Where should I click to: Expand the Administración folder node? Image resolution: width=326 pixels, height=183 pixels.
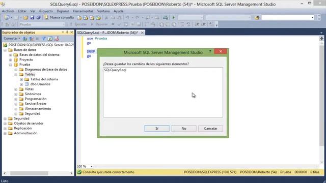coord(5,133)
